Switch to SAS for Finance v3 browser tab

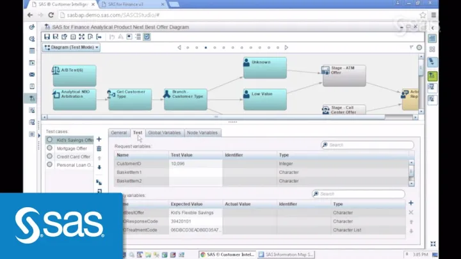[131, 4]
